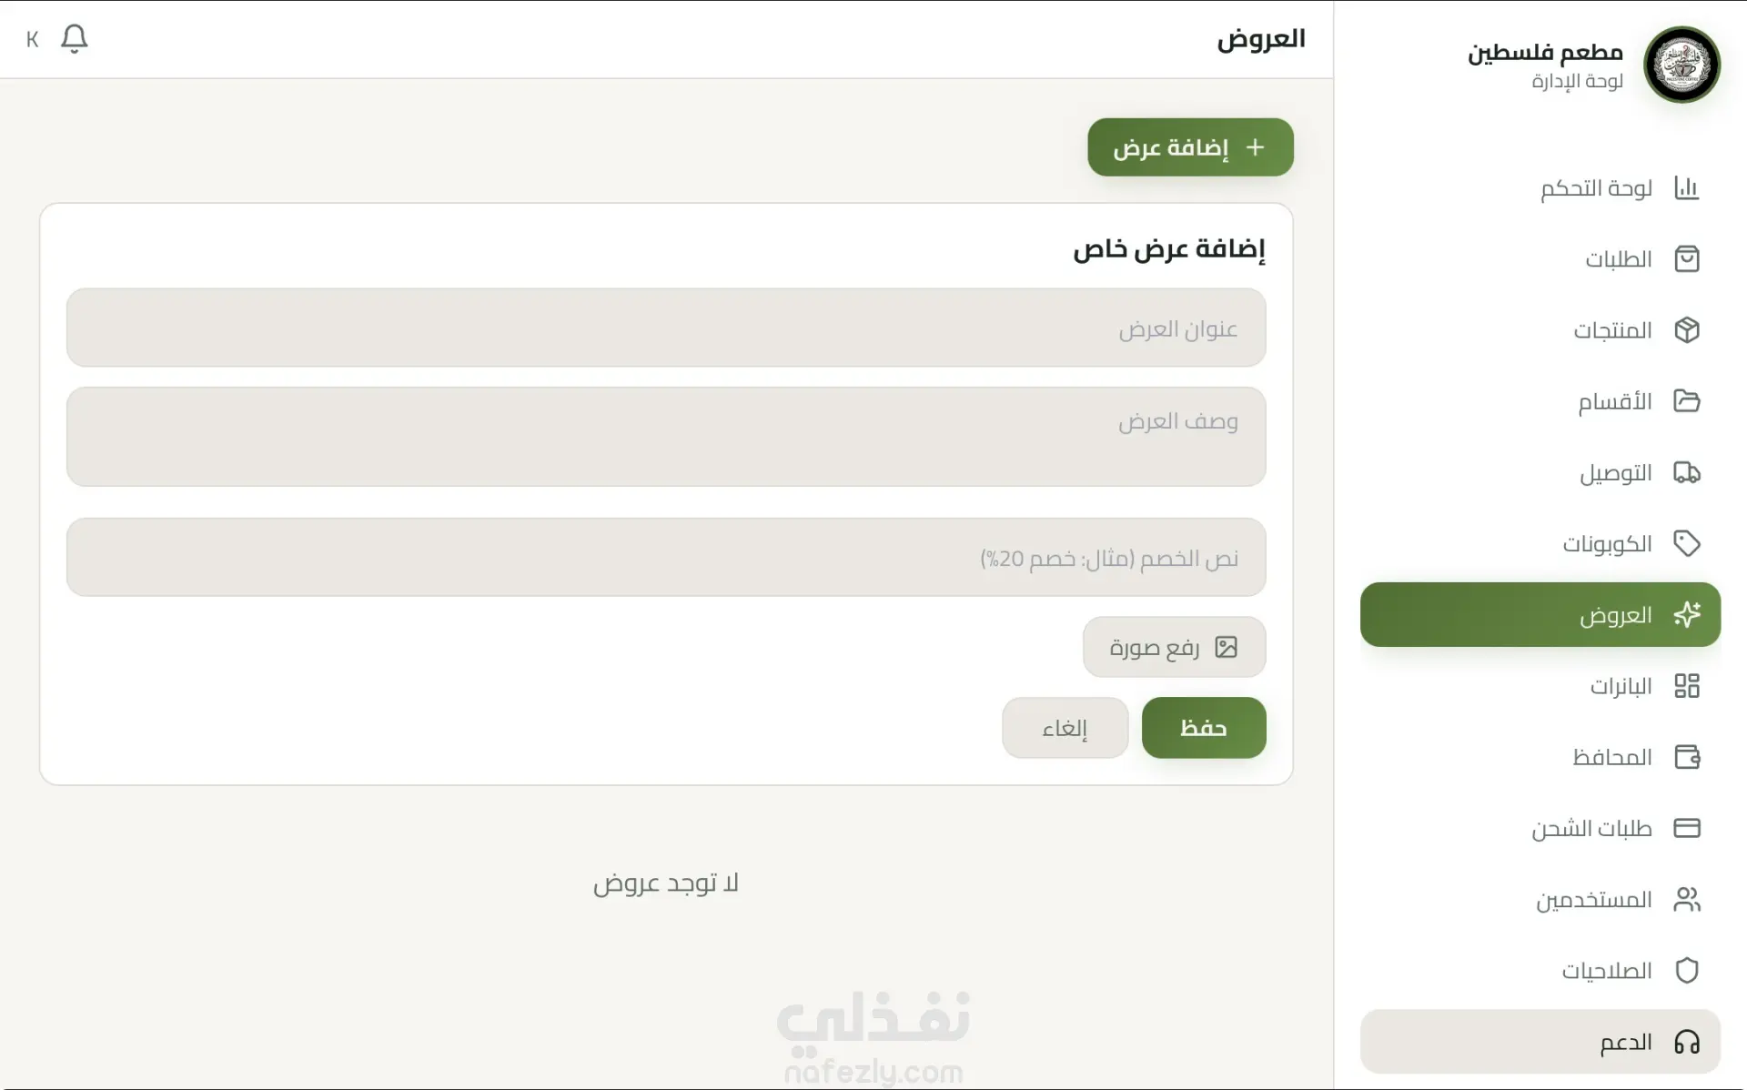Screen dimensions: 1747x1090
Task: Click the restaurant logo avatar
Action: coord(1681,65)
